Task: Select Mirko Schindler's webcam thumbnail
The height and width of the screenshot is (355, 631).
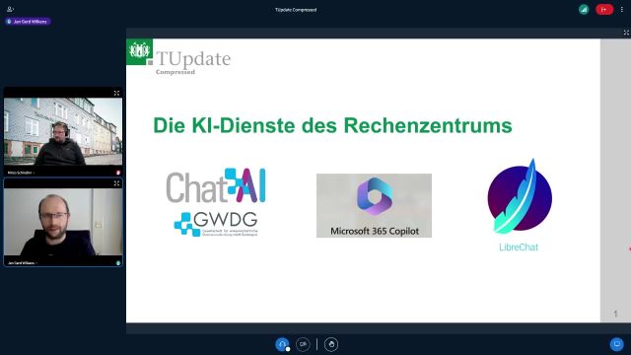Action: click(63, 131)
